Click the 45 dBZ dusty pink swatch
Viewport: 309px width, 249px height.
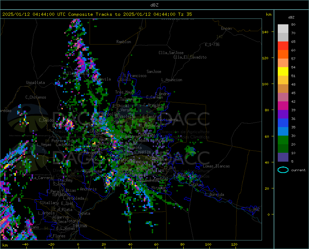[283, 97]
